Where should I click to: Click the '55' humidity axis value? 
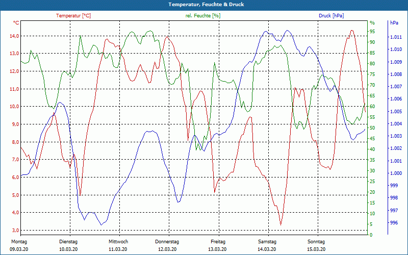[x=372, y=117]
